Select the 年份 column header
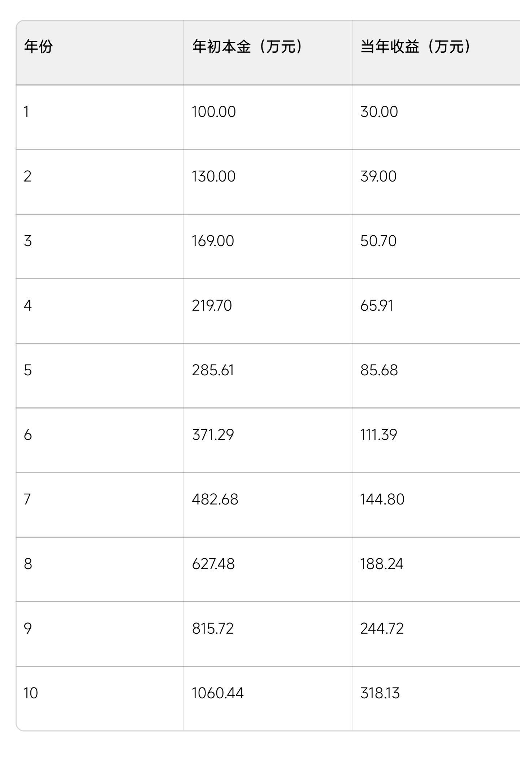Viewport: 520px width, 782px height. (x=100, y=53)
